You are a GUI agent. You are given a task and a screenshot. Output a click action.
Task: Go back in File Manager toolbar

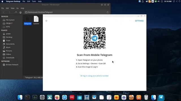point(4,12)
